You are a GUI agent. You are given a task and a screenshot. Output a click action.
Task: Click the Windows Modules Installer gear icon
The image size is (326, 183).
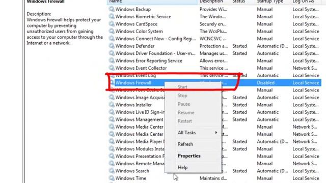(112, 149)
